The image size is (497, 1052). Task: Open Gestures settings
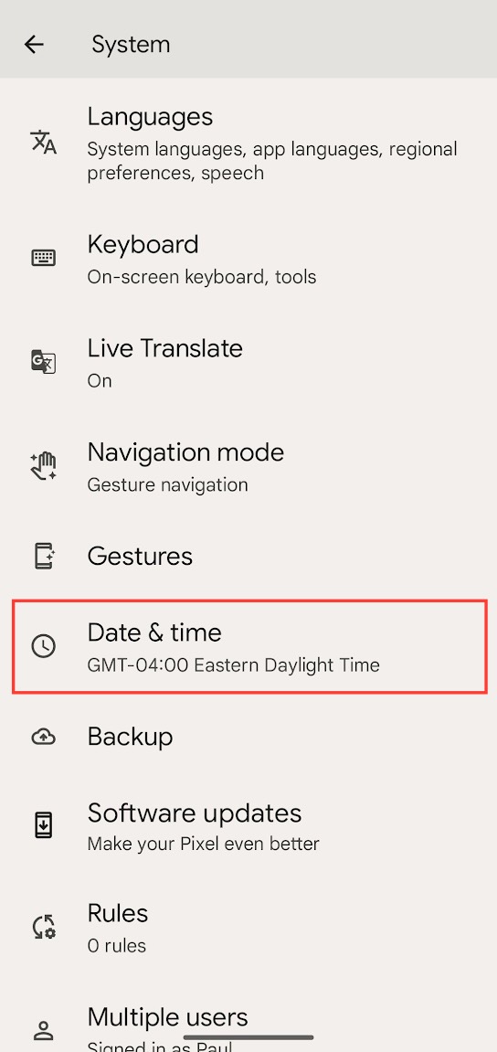248,557
